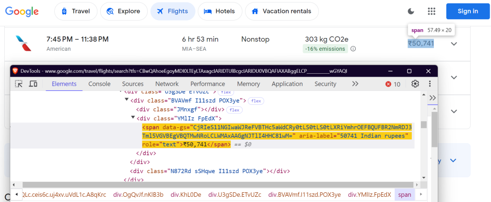The width and height of the screenshot is (491, 202).
Task: Collapse the BVAVmf I11szd POX3ye div
Action: click(127, 100)
